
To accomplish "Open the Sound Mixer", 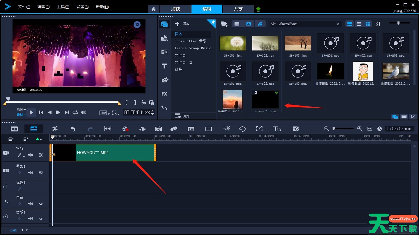I will tap(142, 129).
